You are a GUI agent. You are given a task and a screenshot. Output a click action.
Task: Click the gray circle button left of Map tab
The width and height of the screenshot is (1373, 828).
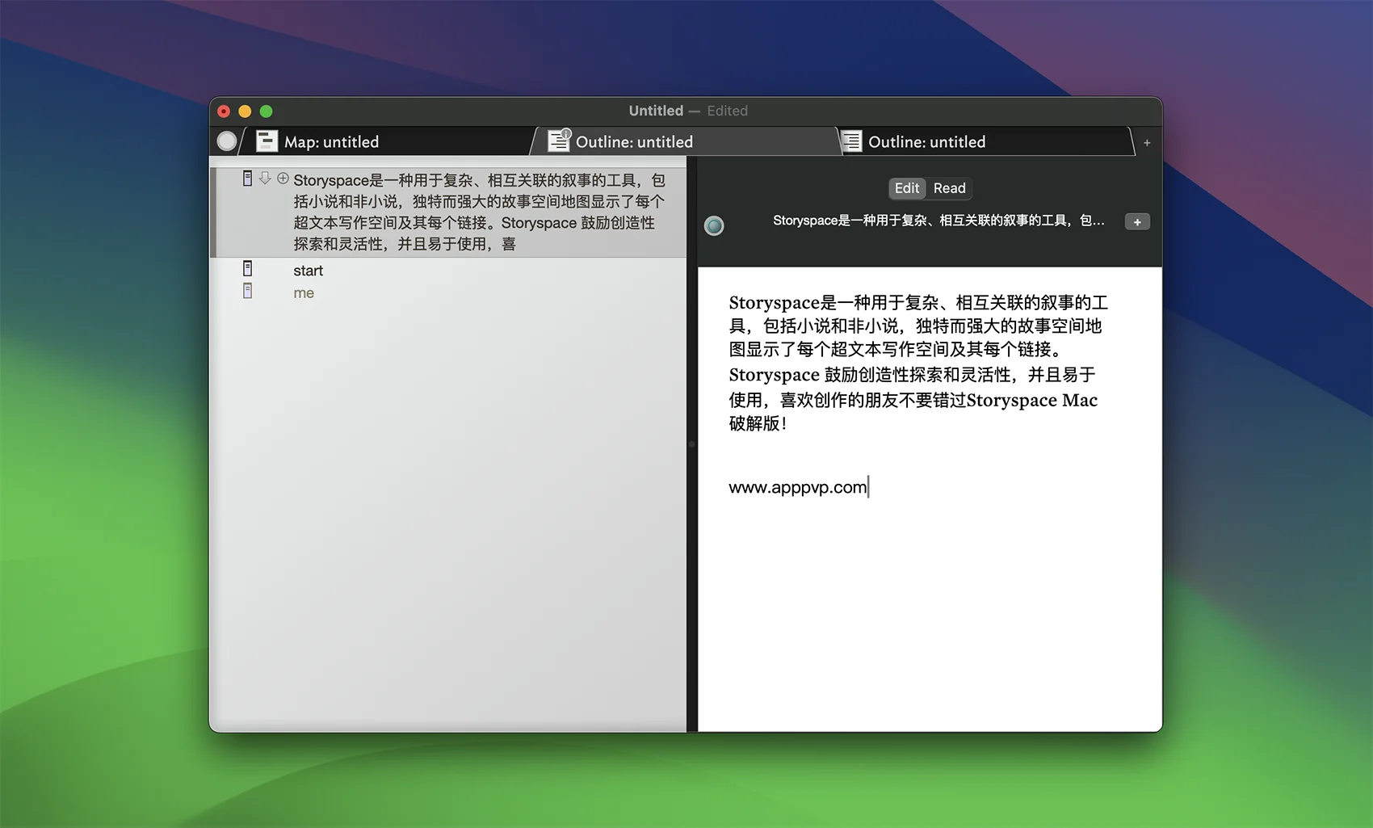click(227, 141)
